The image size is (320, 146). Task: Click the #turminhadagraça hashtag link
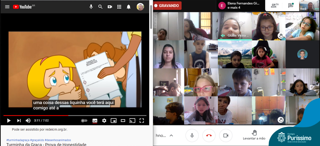[18, 140]
